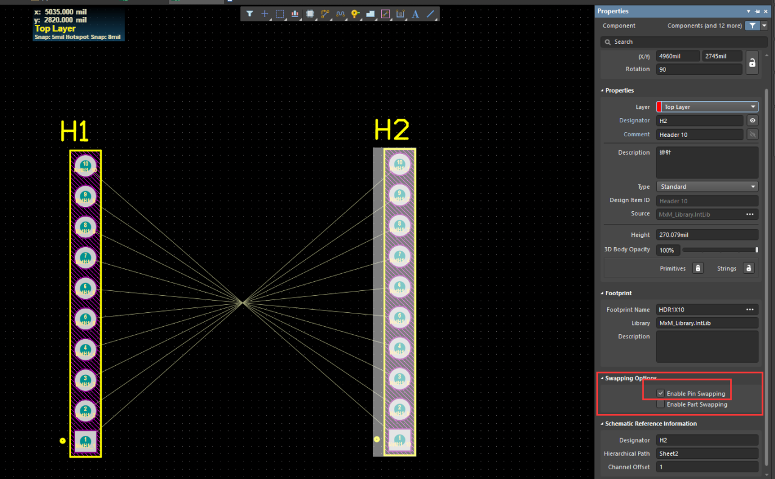Click the component Description text box
Image resolution: width=775 pixels, height=479 pixels.
[x=707, y=162]
